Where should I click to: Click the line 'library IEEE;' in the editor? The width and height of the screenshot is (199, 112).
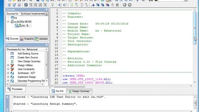tap(73, 76)
